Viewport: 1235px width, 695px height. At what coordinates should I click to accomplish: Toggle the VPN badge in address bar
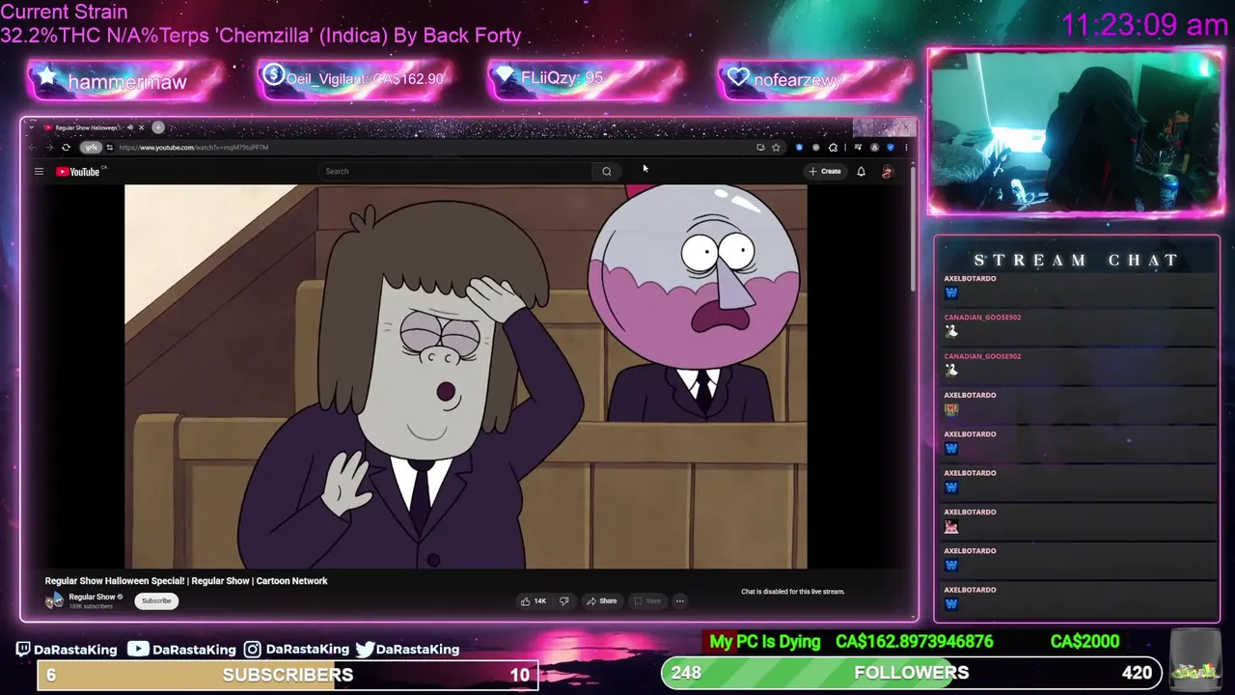(x=91, y=148)
